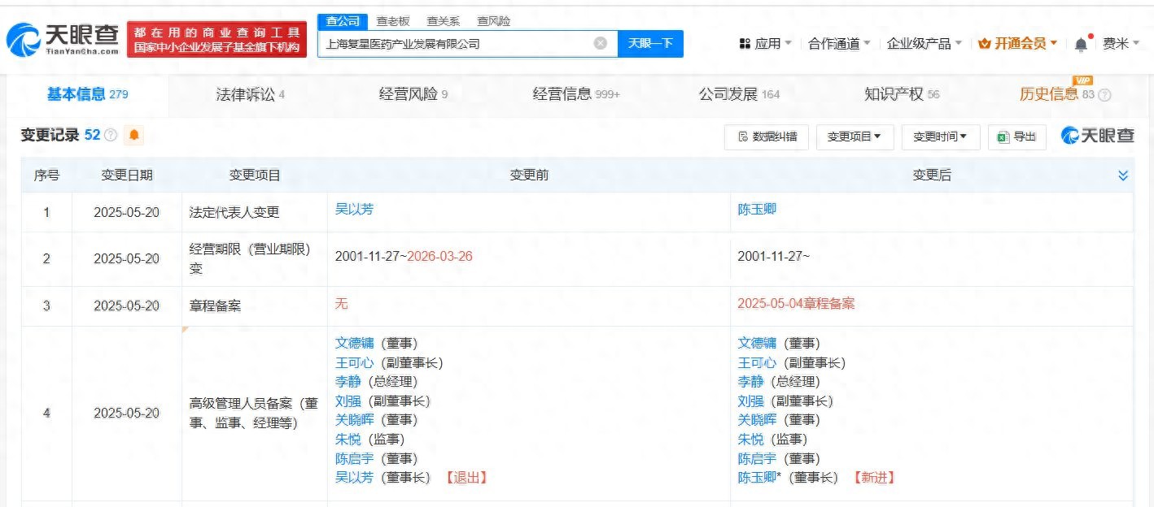Image resolution: width=1154 pixels, height=507 pixels.
Task: Switch to 经营信息 tab
Action: coord(576,94)
